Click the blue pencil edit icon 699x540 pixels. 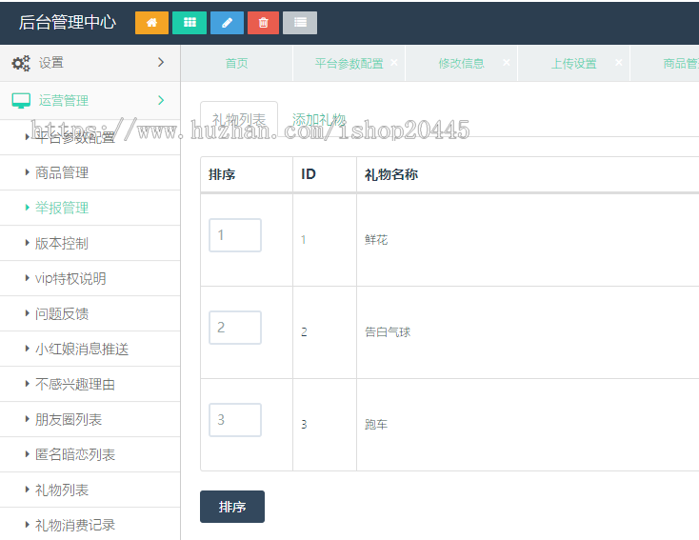226,23
